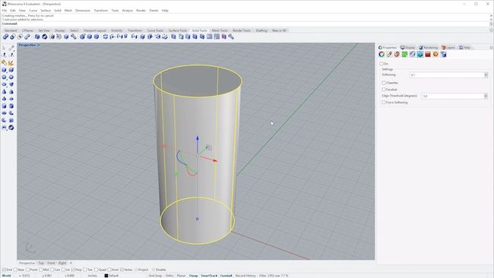Toggle the Faceted checkbox
The height and width of the screenshot is (278, 494).
384,90
